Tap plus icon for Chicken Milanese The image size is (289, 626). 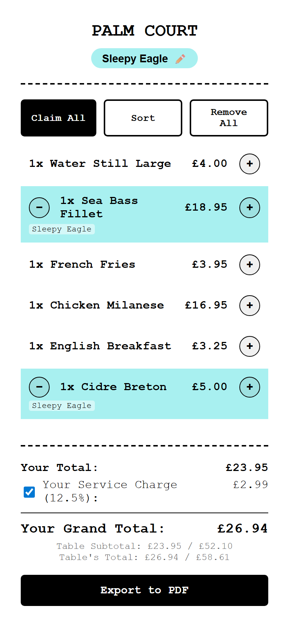tap(250, 306)
